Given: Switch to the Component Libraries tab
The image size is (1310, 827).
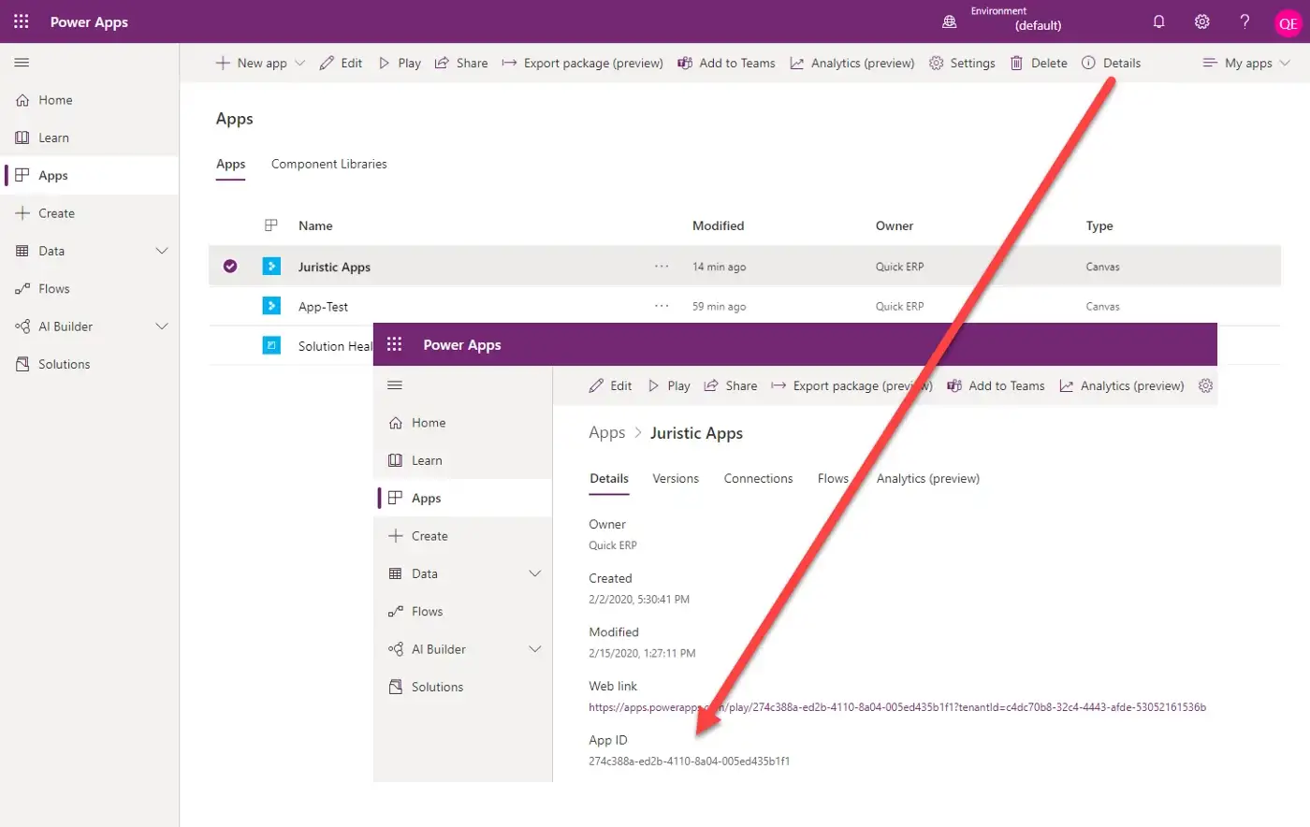Looking at the screenshot, I should coord(328,164).
